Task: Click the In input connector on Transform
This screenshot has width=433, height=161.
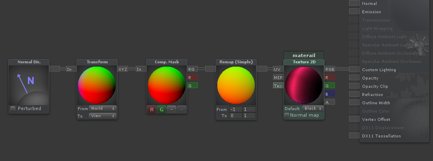Action: [x=71, y=69]
